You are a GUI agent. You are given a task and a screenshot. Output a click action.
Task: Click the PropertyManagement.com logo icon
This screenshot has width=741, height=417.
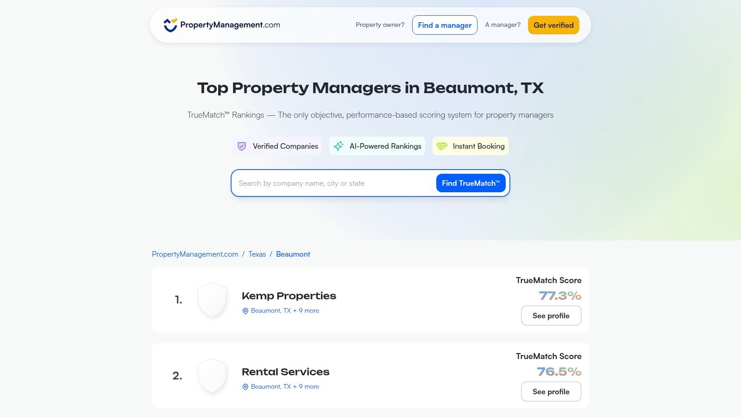coord(170,25)
